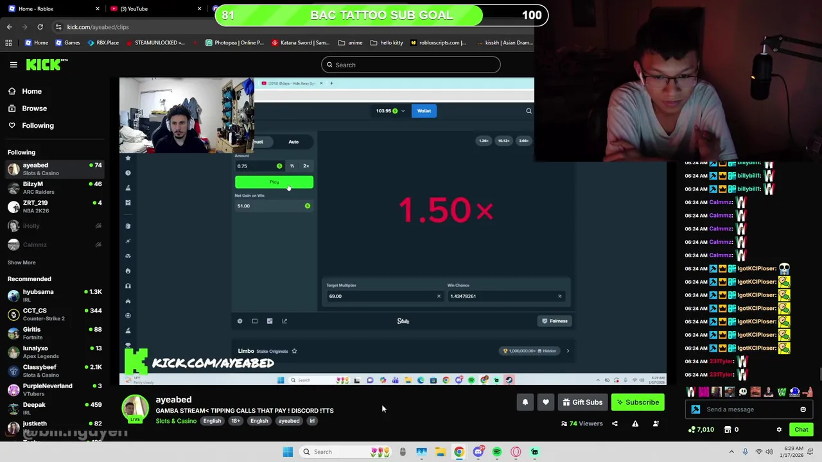The width and height of the screenshot is (822, 462).
Task: Open PurpleNeverland recommended channel
Action: (55, 389)
